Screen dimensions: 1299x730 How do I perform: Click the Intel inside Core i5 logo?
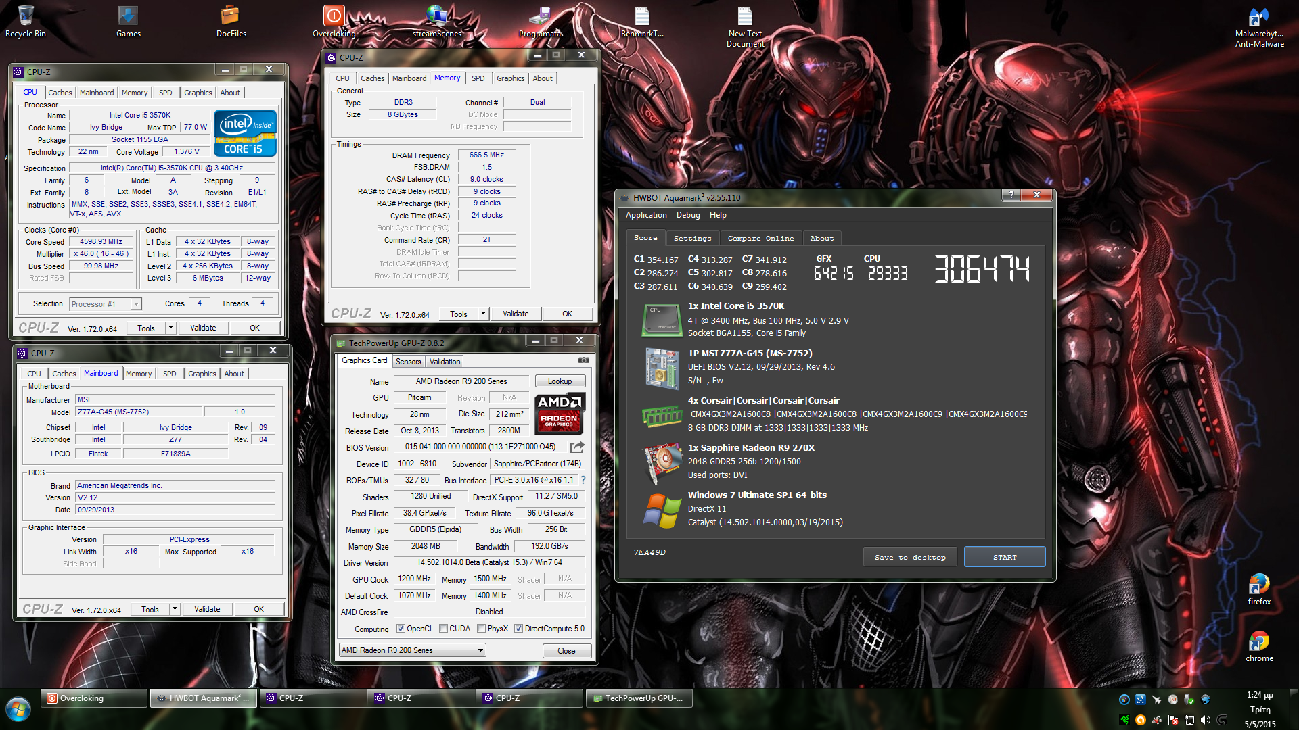(x=245, y=133)
